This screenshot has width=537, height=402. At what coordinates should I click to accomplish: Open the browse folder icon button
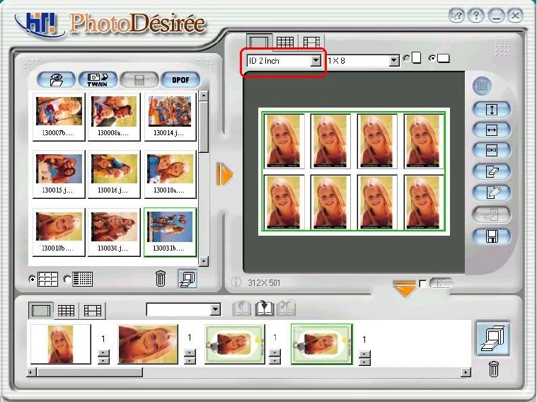click(56, 80)
